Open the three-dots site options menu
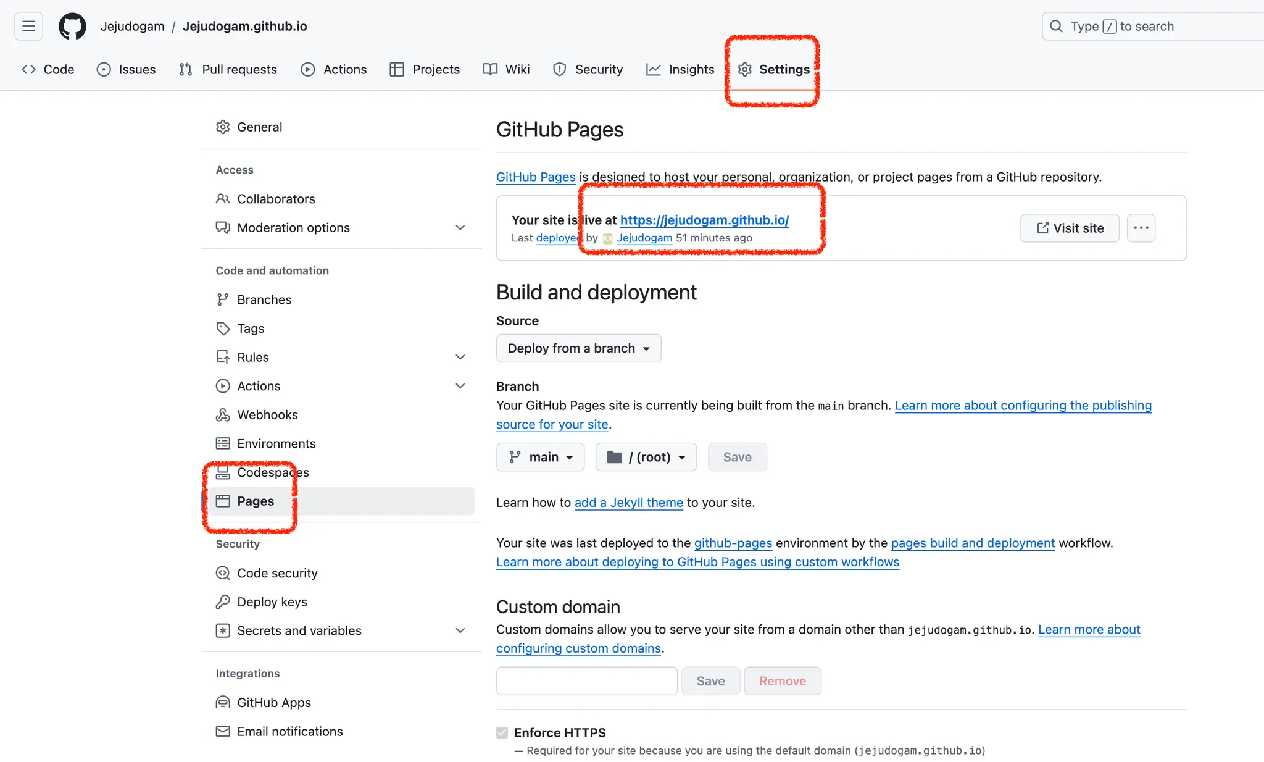 [1141, 228]
